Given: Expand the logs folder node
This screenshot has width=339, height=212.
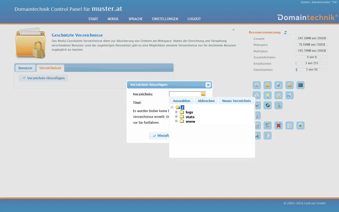Looking at the screenshot, I should (176, 112).
